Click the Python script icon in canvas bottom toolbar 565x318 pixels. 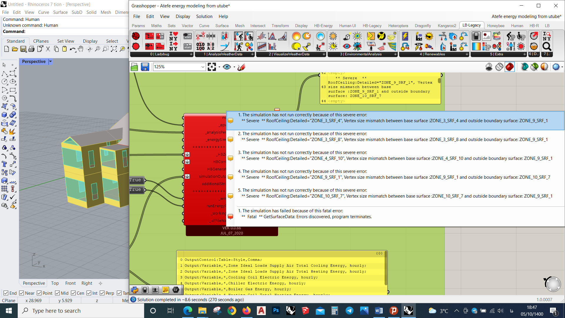[x=135, y=290]
